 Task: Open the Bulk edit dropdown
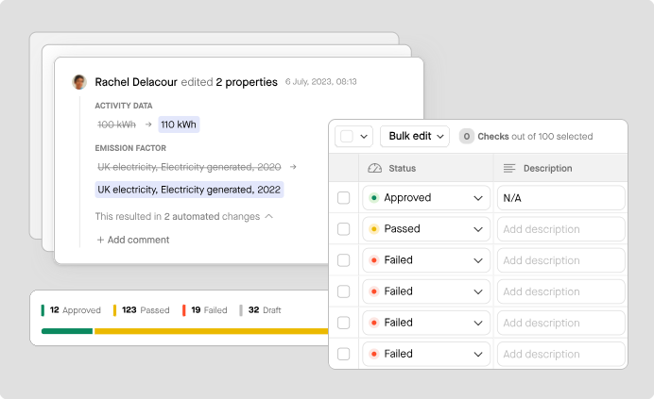(415, 136)
